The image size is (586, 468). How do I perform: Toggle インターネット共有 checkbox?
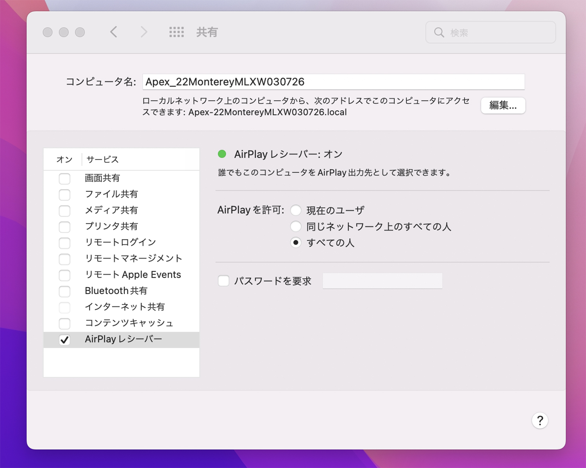(x=64, y=307)
